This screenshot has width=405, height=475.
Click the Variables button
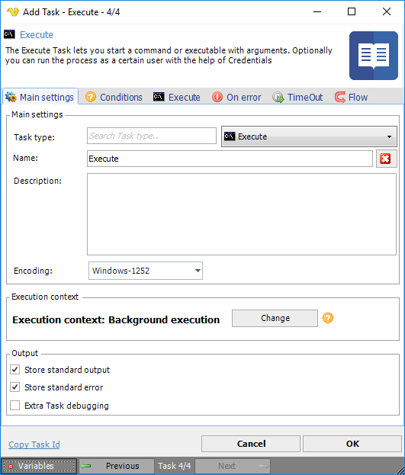pyautogui.click(x=39, y=466)
